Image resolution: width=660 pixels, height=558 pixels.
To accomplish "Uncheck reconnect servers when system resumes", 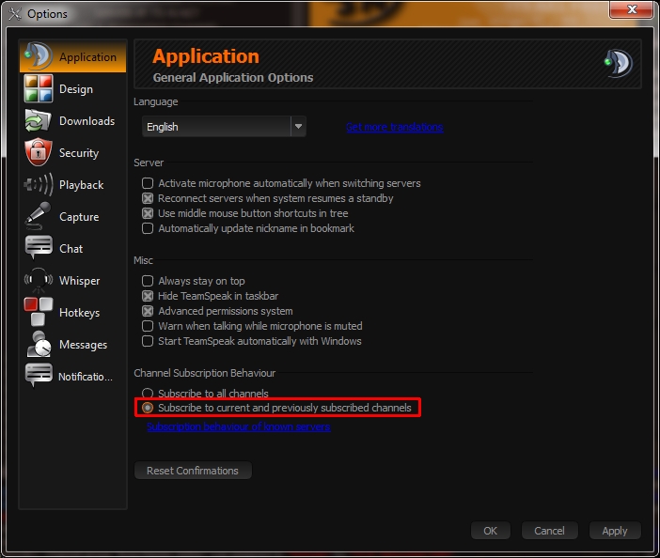I will (x=148, y=198).
